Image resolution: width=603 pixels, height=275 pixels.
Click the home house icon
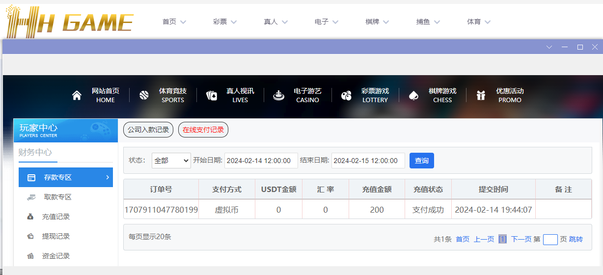77,95
